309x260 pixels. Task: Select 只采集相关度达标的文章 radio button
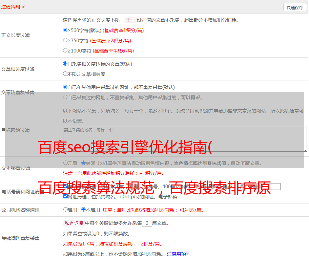coord(65,64)
